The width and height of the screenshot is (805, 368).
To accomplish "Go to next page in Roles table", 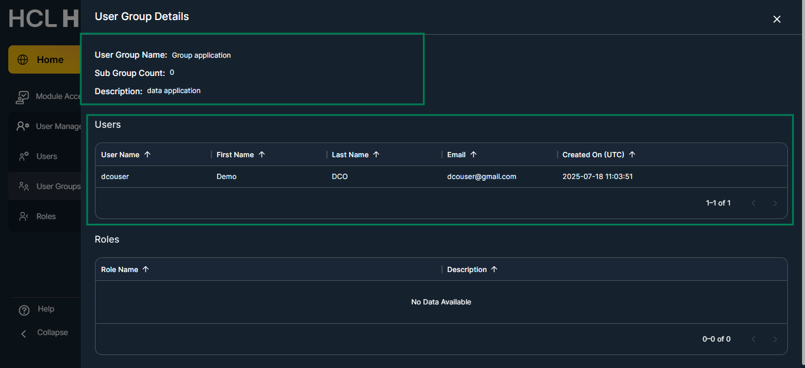I will point(775,339).
